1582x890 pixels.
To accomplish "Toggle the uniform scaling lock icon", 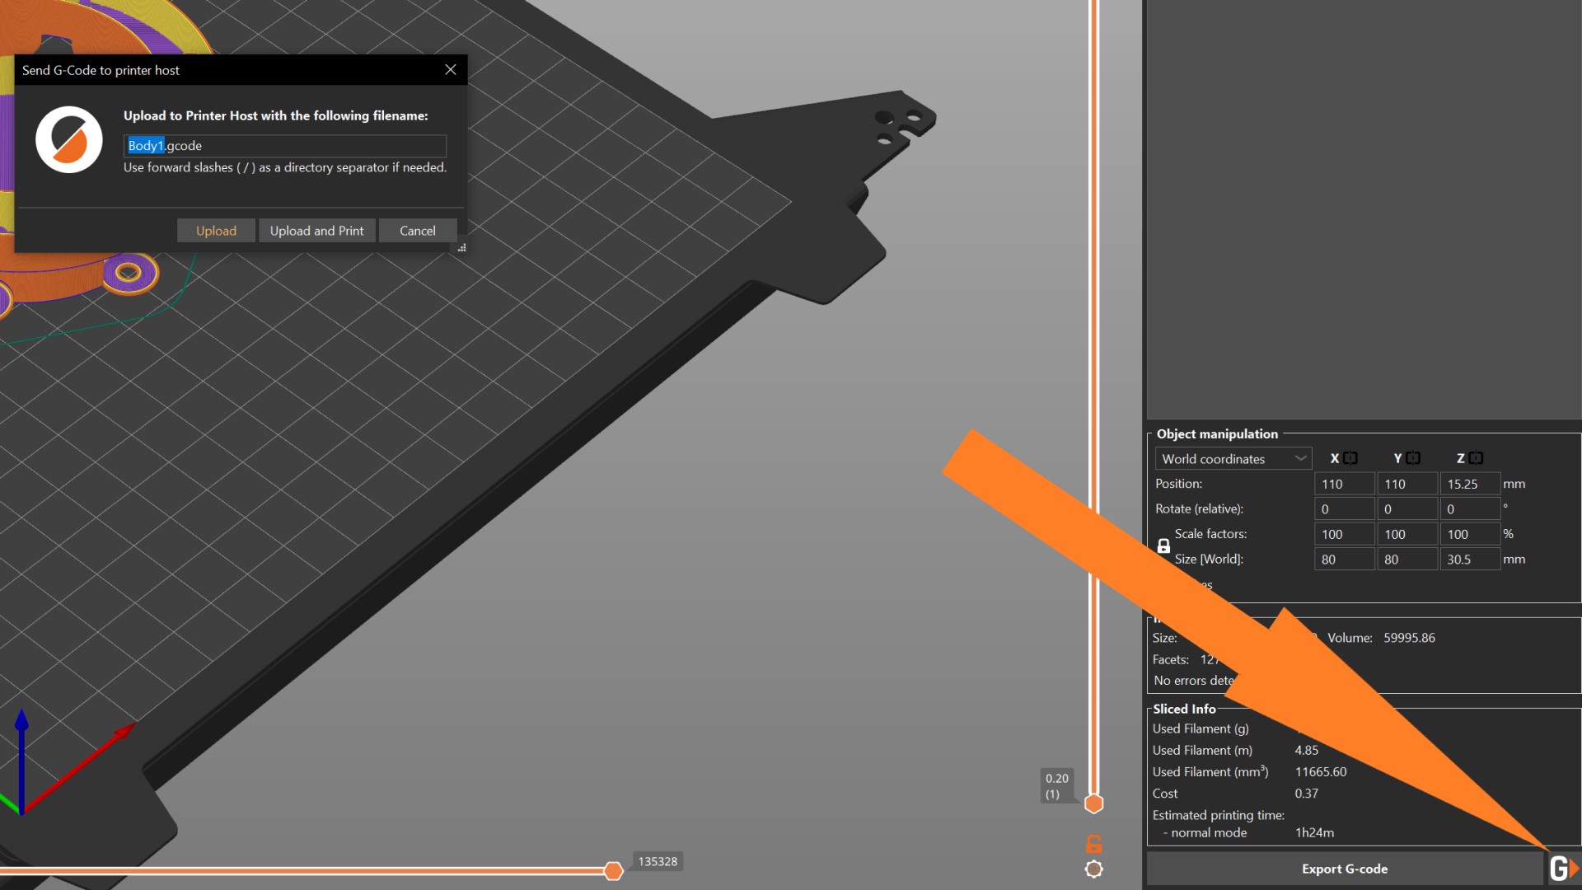I will tap(1163, 546).
